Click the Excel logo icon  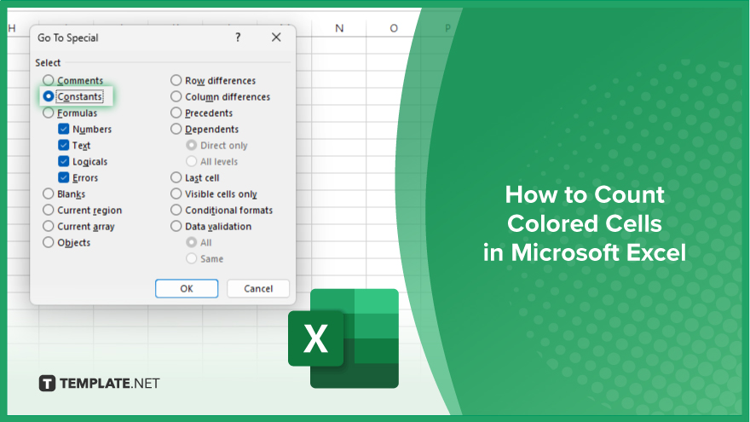tap(343, 338)
